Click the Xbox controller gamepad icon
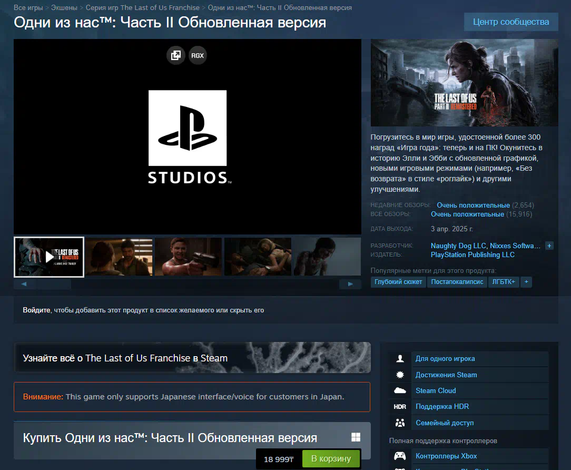571x470 pixels. click(x=400, y=456)
